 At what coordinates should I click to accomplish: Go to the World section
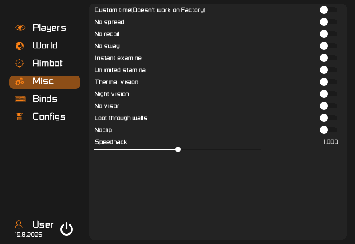point(45,45)
